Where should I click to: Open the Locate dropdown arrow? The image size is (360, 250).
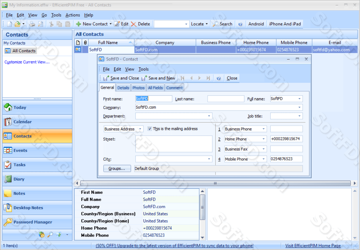207,24
